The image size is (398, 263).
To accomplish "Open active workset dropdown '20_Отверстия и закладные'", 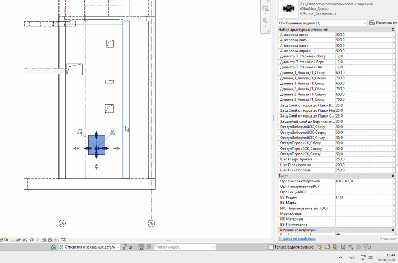I will (89, 247).
